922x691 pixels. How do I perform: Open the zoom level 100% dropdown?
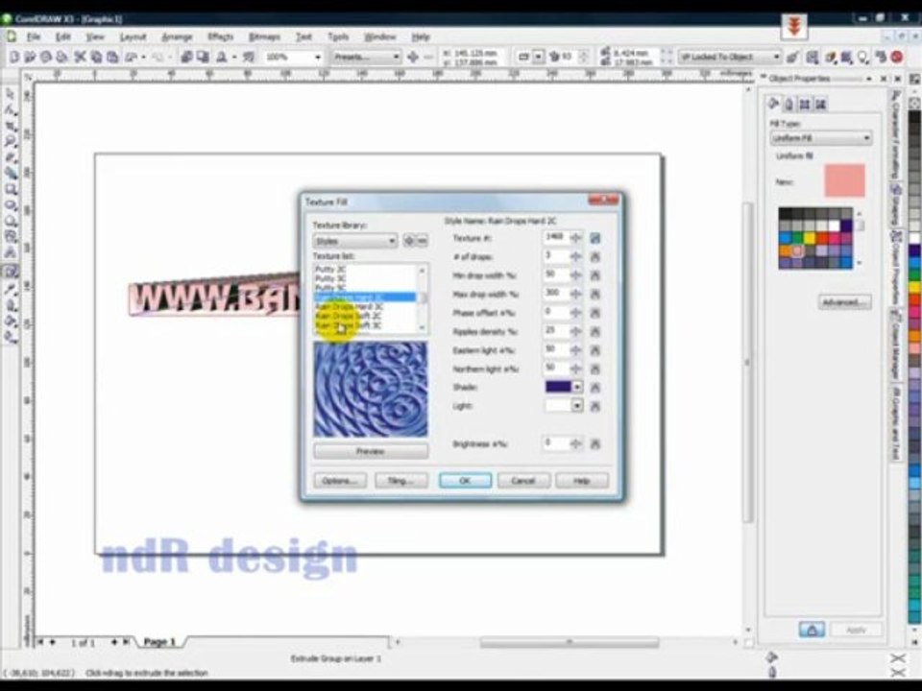[318, 57]
